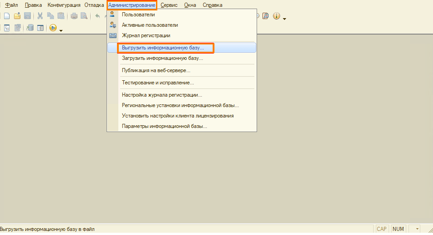
Task: Choose Публикация на веб-сервере...
Action: point(182,70)
